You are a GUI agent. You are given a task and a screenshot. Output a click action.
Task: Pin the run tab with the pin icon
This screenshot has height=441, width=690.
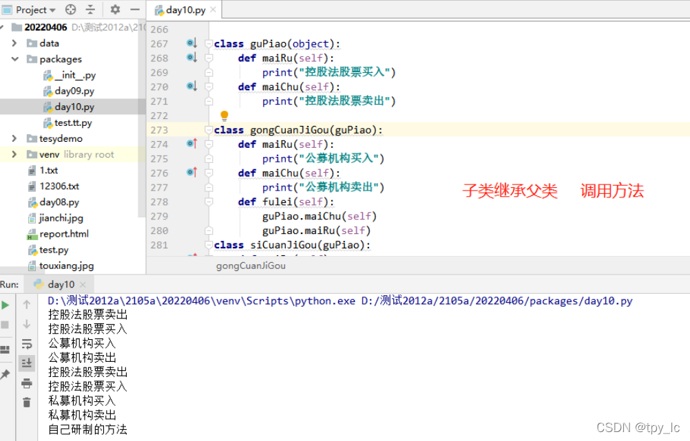[x=6, y=374]
